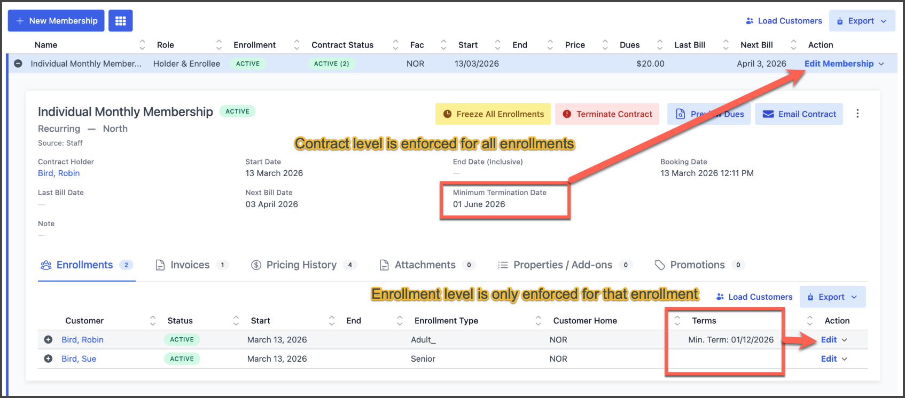Collapse the Individual Monthly Membership row
Screen dimensions: 905x398
pyautogui.click(x=18, y=63)
